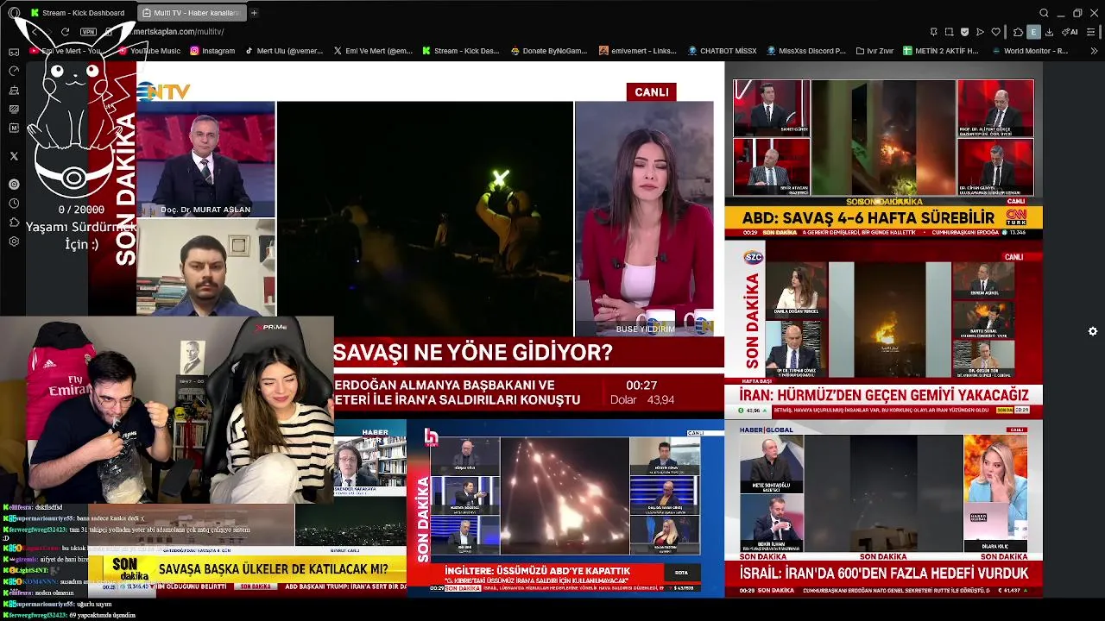
Task: Switch to Stream - Kick Dashboard tab
Action: [x=78, y=13]
